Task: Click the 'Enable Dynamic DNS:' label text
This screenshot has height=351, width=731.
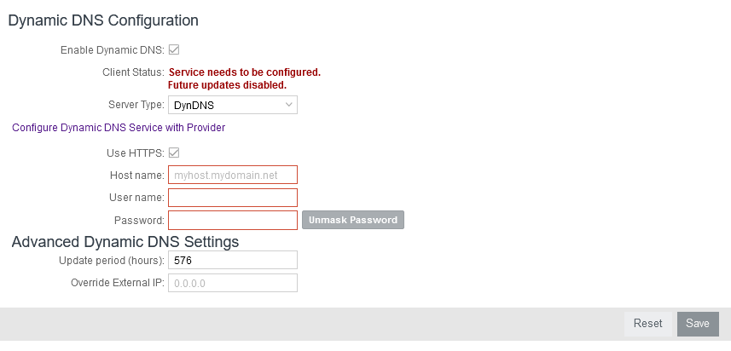Action: point(113,50)
